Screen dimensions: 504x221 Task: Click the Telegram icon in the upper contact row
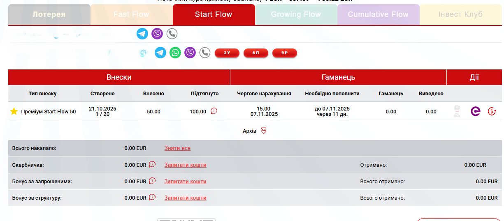click(142, 34)
